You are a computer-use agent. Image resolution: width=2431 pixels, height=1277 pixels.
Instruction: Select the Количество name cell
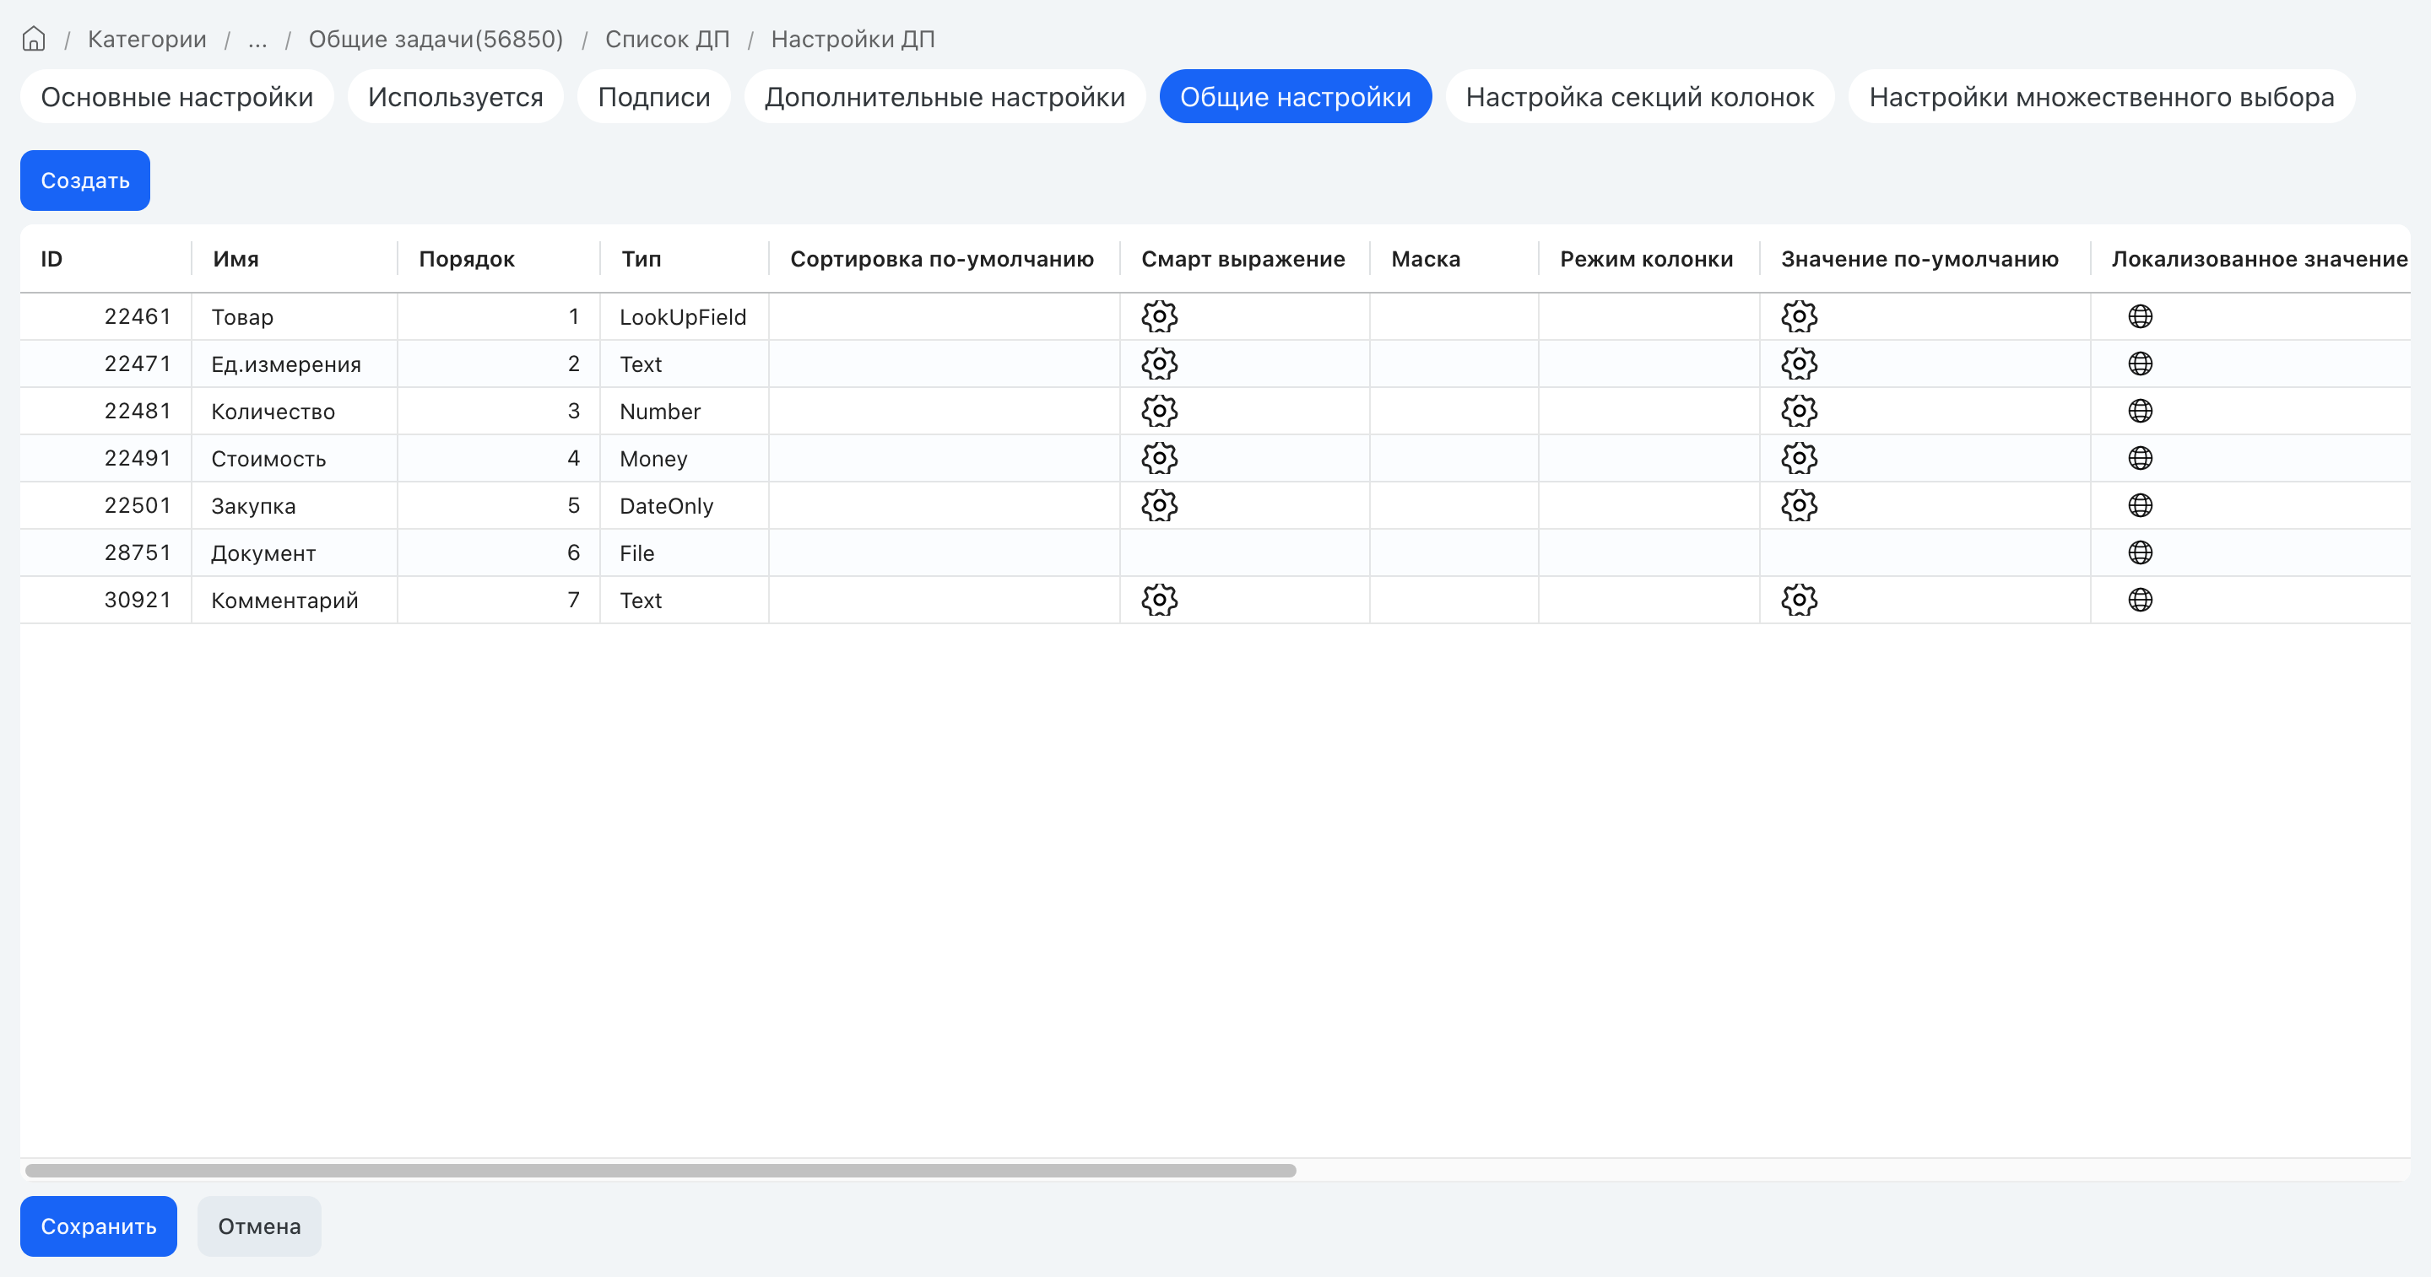tap(295, 410)
